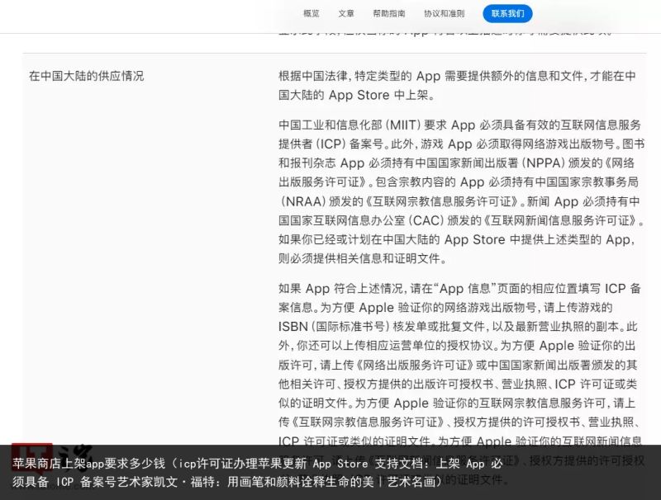Click the line starting 则必须提供相关信息和证明文件
Image resolution: width=661 pixels, height=500 pixels.
(x=363, y=258)
